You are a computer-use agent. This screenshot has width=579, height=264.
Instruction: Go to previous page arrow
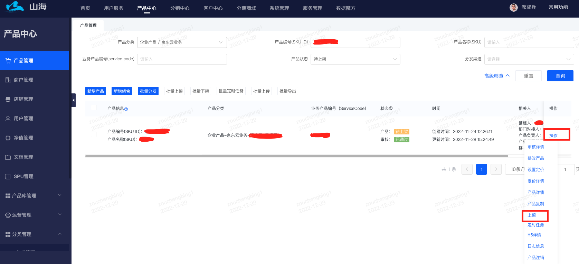click(x=467, y=169)
